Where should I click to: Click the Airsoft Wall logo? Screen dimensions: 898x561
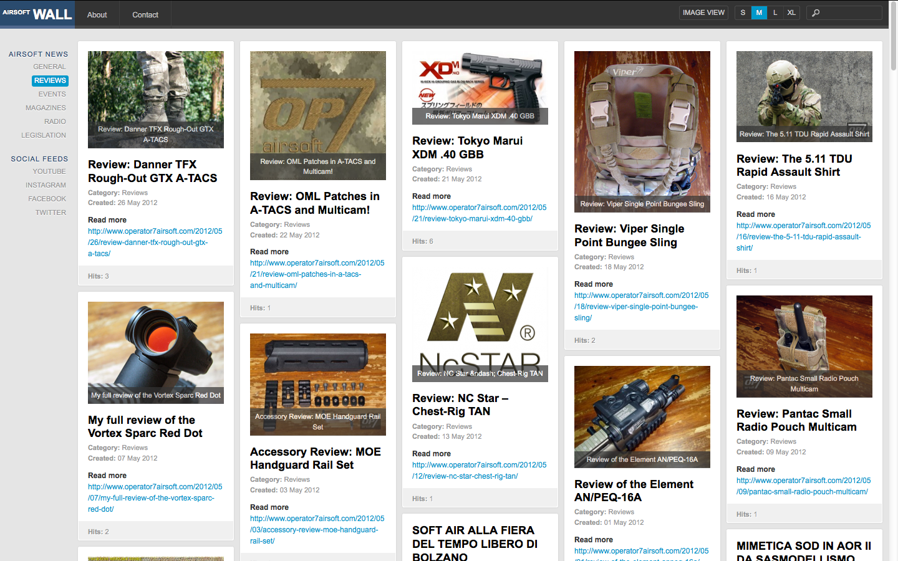click(37, 14)
